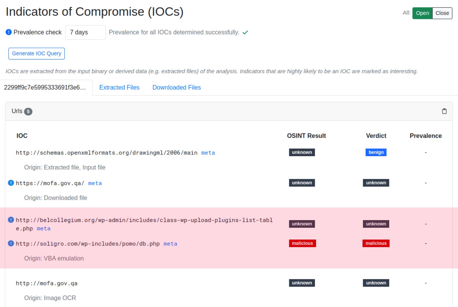The height and width of the screenshot is (307, 458).
Task: Open meta link for belcollegium.org URL
Action: pos(43,228)
